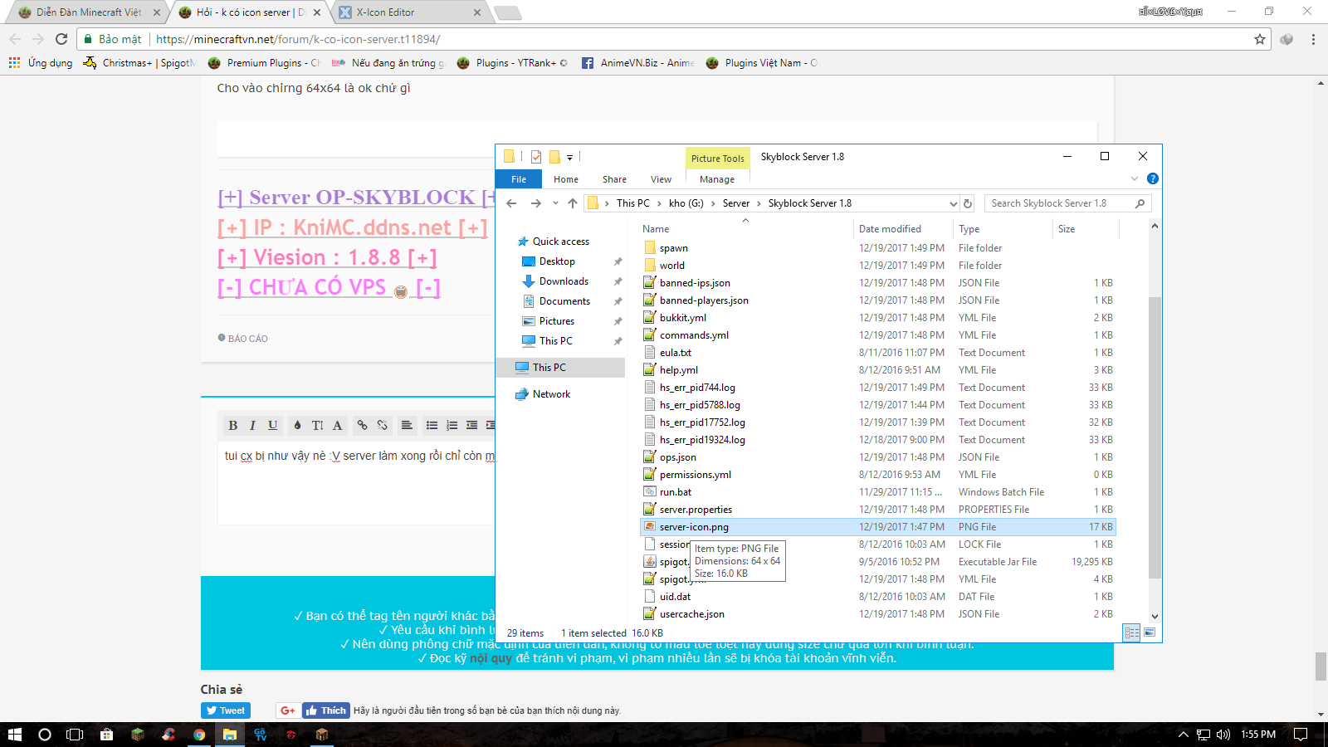Switch to details view in Explorer
The image size is (1328, 747).
1131,632
